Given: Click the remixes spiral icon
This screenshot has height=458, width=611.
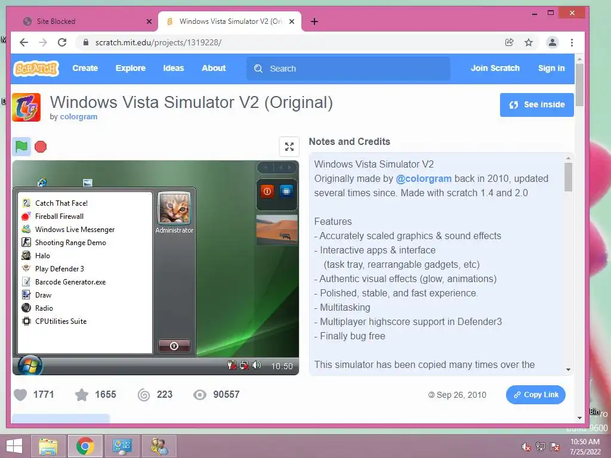Looking at the screenshot, I should click(x=144, y=395).
